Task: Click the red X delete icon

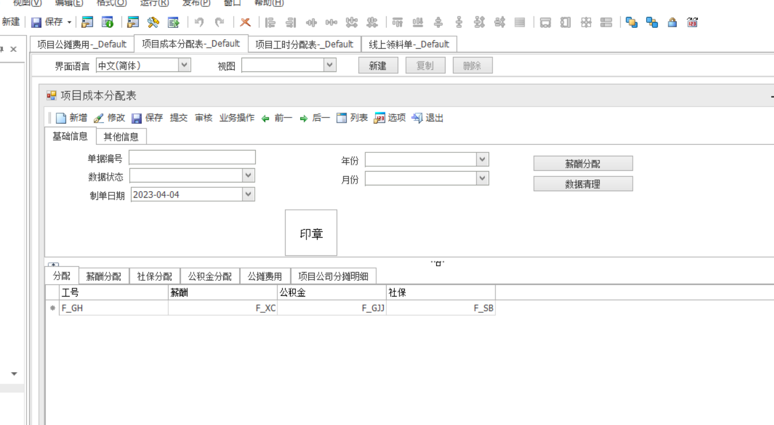Action: tap(245, 23)
